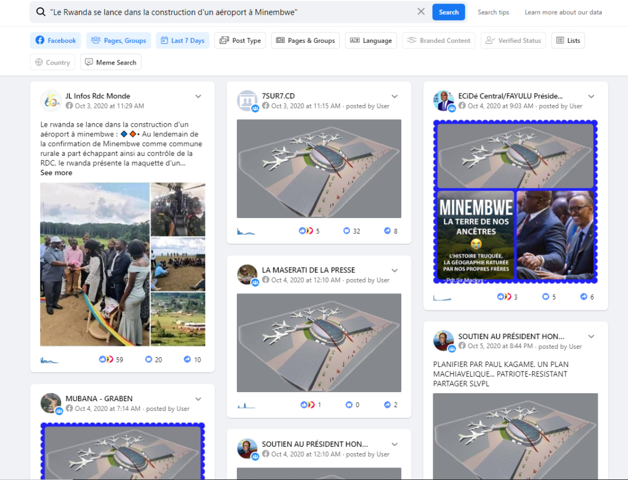Open the Search tips link

[x=493, y=12]
